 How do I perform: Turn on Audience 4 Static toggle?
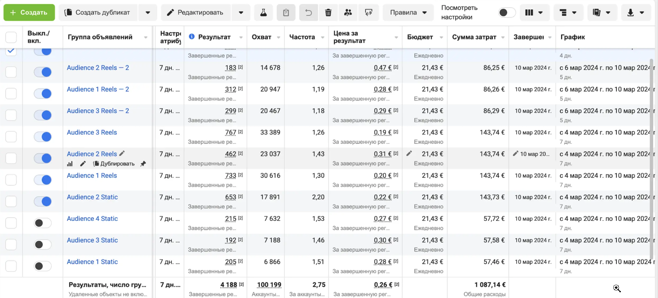42,223
